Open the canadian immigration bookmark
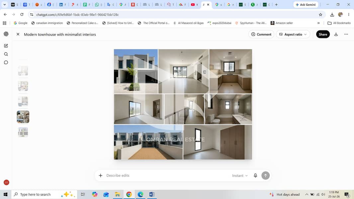This screenshot has height=199, width=354. pos(47,23)
